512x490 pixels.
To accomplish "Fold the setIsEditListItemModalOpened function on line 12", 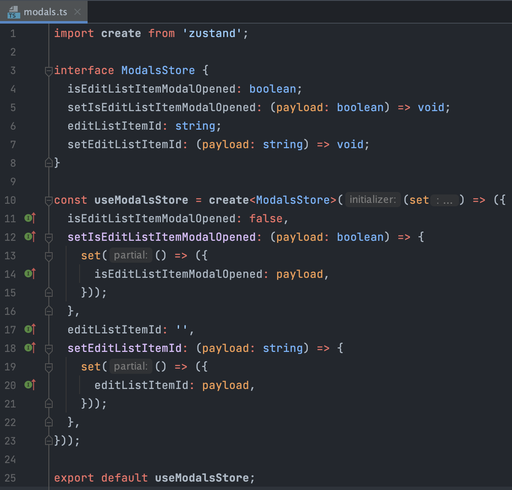I will point(49,237).
